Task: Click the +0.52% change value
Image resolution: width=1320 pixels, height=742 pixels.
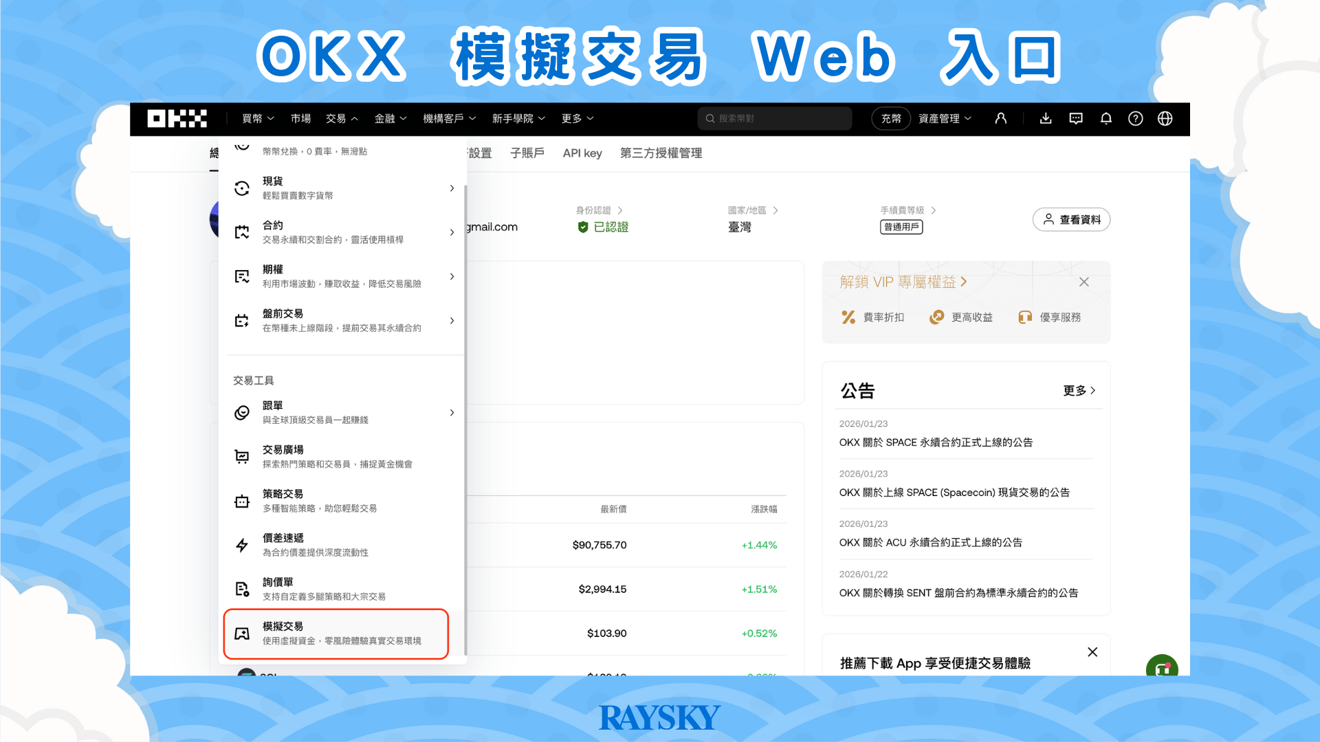Action: (759, 633)
